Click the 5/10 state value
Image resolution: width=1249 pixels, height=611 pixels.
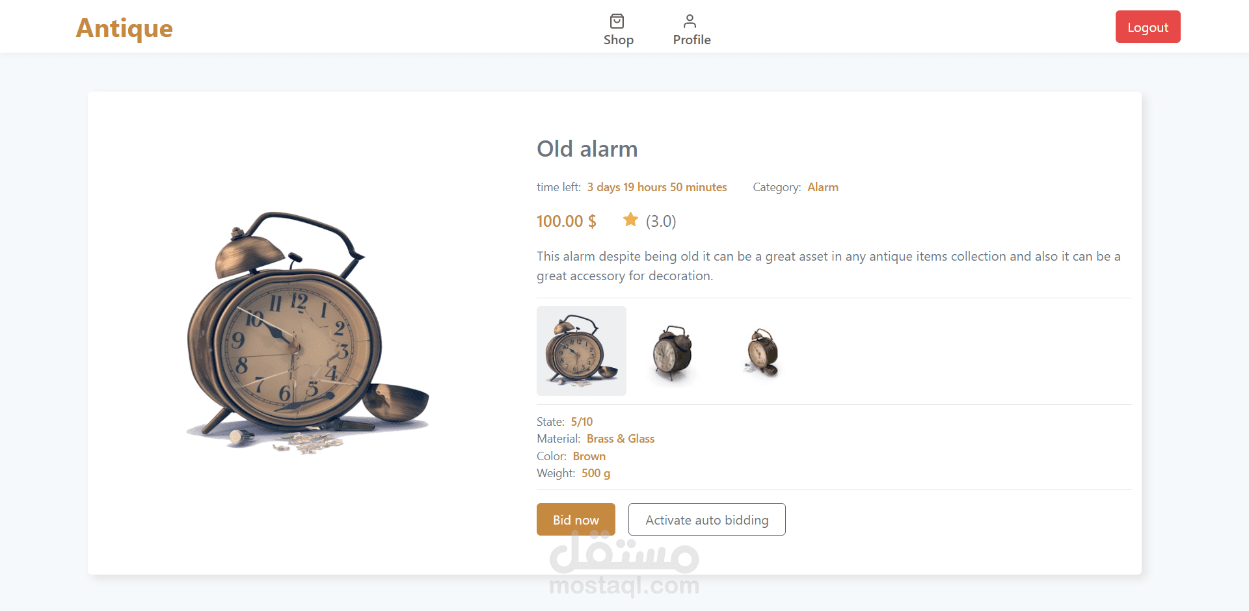pyautogui.click(x=582, y=422)
